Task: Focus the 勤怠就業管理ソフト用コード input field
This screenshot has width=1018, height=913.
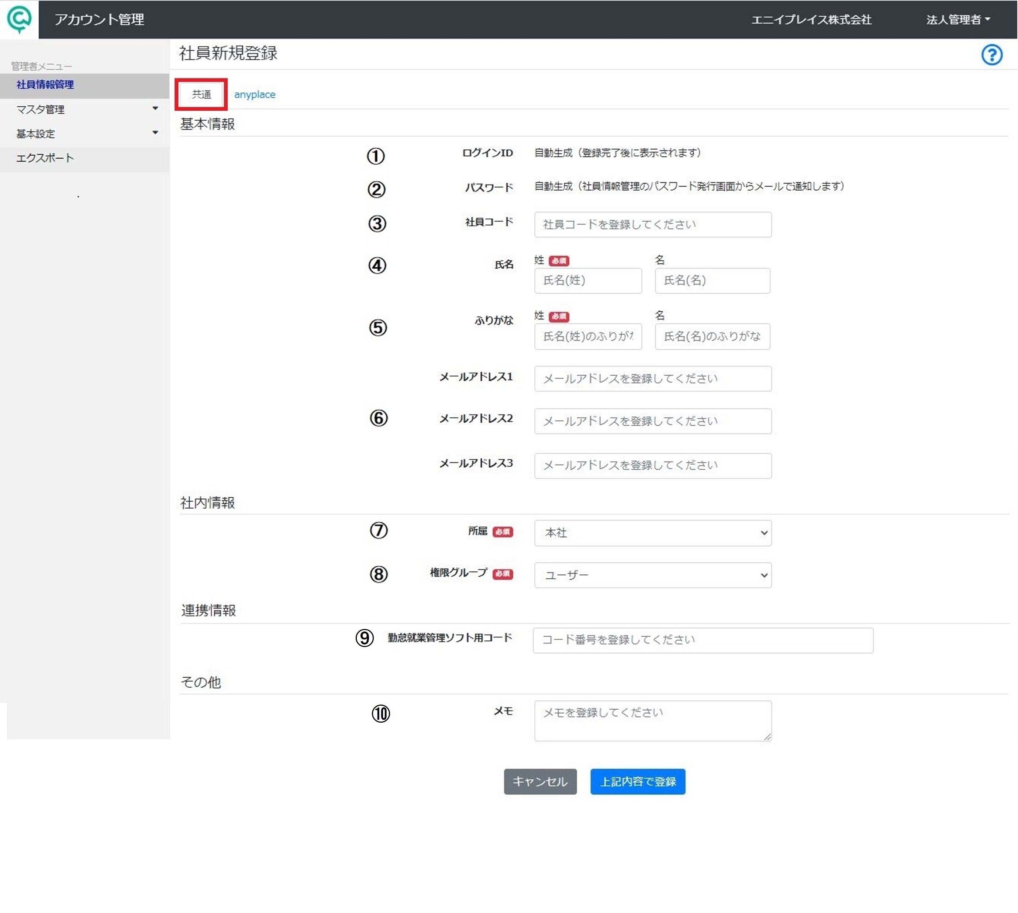Action: 703,640
